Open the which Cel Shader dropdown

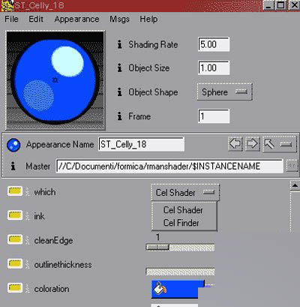tap(185, 192)
